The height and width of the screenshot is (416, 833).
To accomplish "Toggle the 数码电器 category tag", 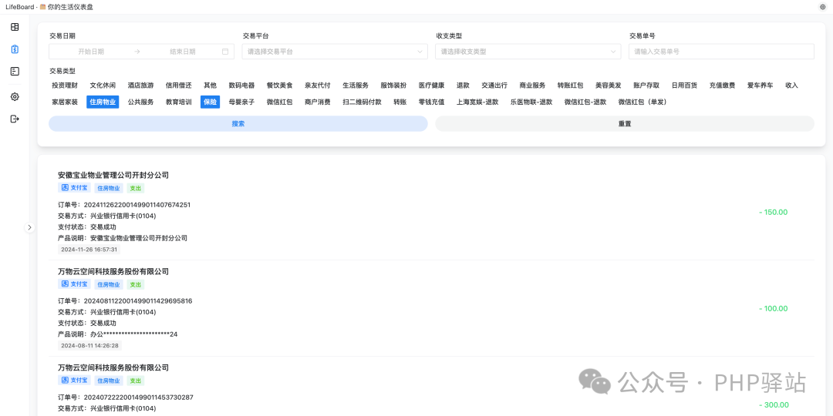I will (x=241, y=86).
